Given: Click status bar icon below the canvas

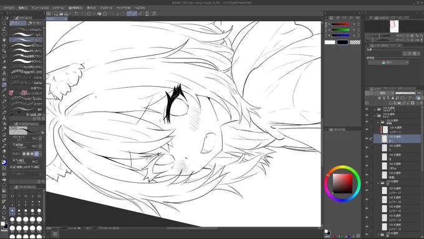Looking at the screenshot, I should click(x=55, y=234).
